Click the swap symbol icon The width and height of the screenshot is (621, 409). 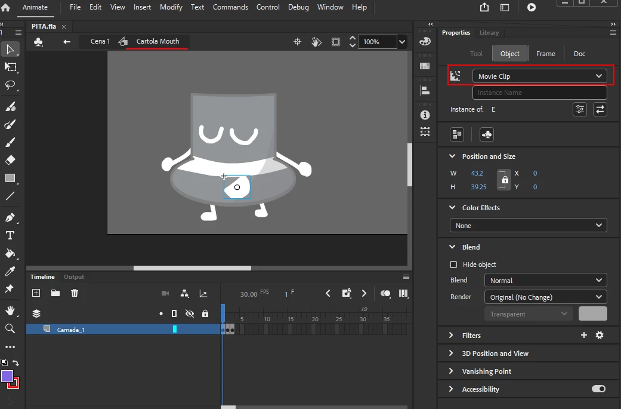click(x=600, y=109)
